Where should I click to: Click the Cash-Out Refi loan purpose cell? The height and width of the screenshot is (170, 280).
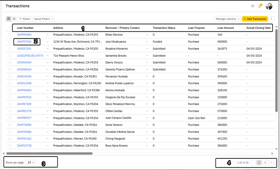196,118
